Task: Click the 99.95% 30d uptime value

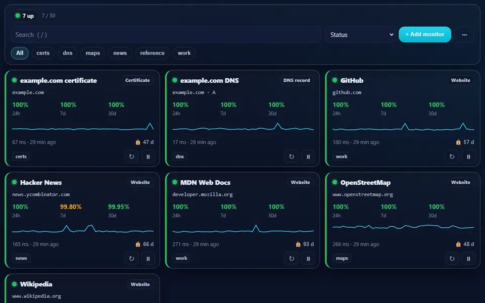Action: [119, 207]
